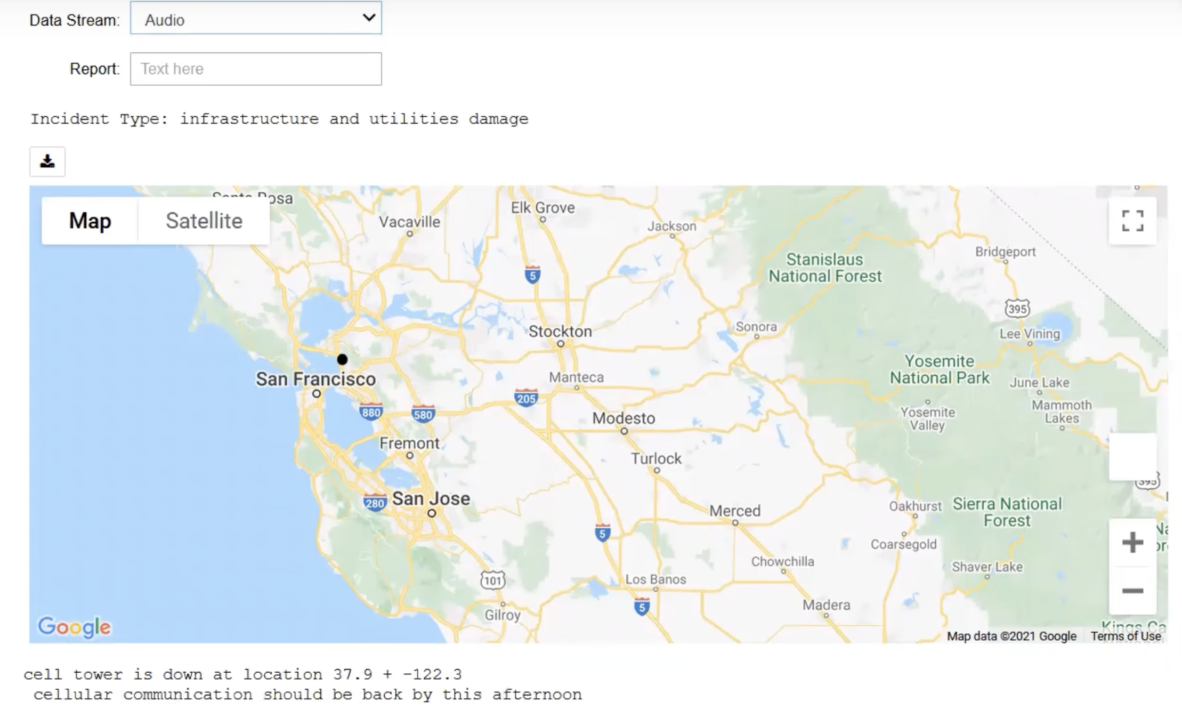Click the Jackson town label

tap(671, 226)
